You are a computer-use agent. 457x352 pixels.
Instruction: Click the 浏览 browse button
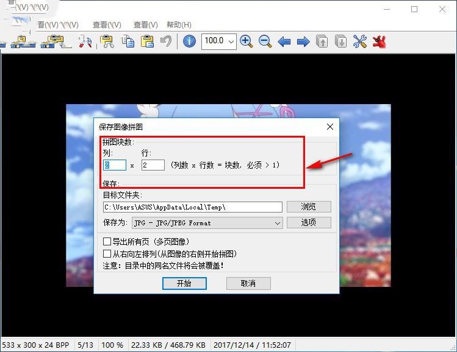coord(309,206)
